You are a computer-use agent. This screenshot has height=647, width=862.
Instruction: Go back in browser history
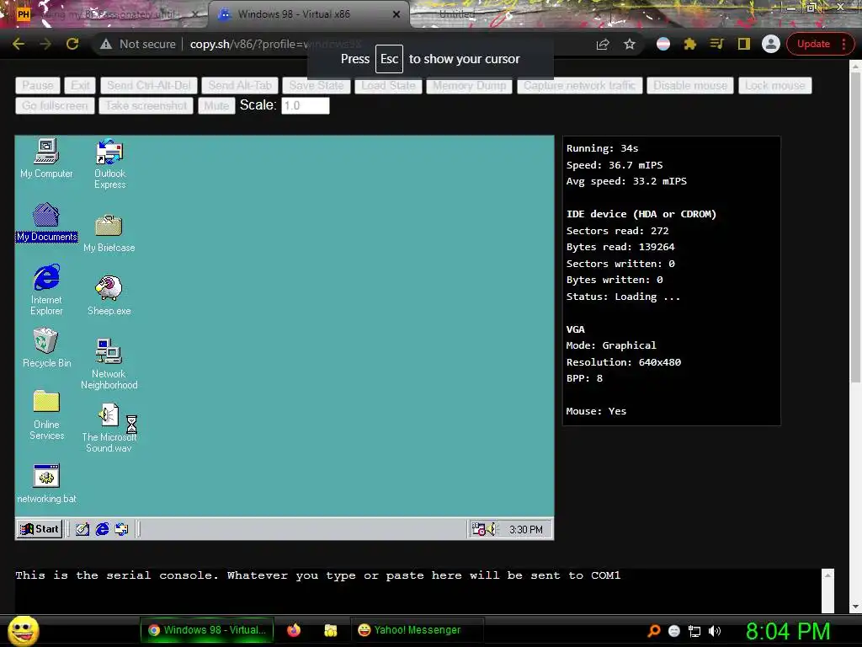(x=19, y=44)
